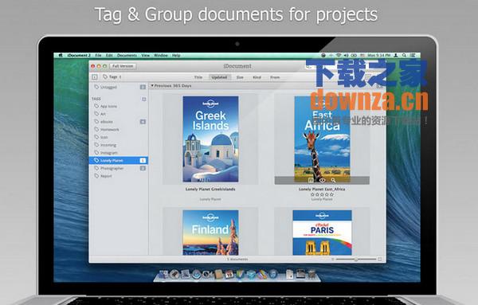
Task: Click the small thumbnail icon left of slider
Action: 332,260
